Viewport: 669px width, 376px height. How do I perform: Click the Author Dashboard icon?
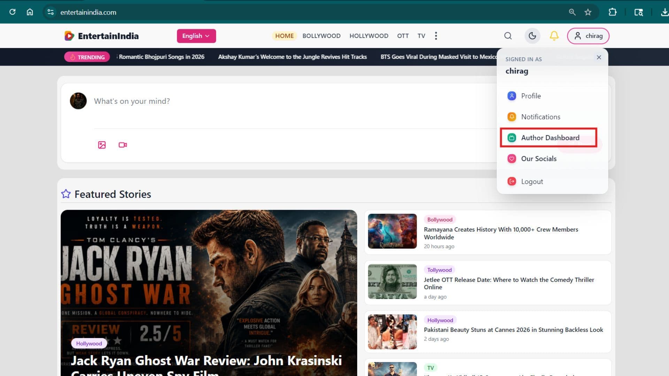point(512,138)
